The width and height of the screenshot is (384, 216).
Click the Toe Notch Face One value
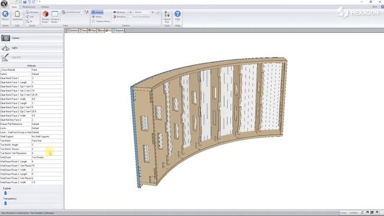pos(47,140)
